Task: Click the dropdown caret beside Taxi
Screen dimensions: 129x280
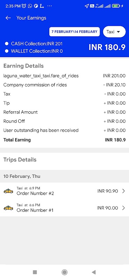Action: 118,32
